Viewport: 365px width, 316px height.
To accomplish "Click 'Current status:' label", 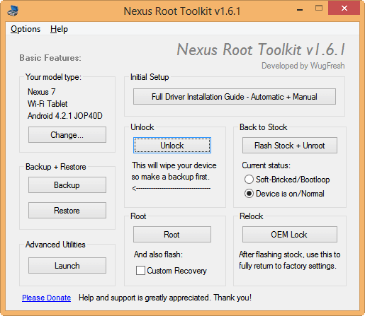I will pos(266,165).
